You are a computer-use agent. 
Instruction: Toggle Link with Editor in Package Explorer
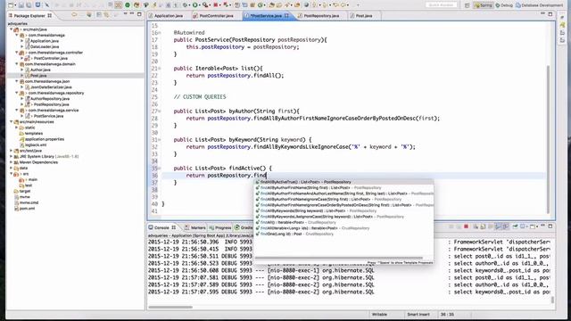click(x=106, y=15)
